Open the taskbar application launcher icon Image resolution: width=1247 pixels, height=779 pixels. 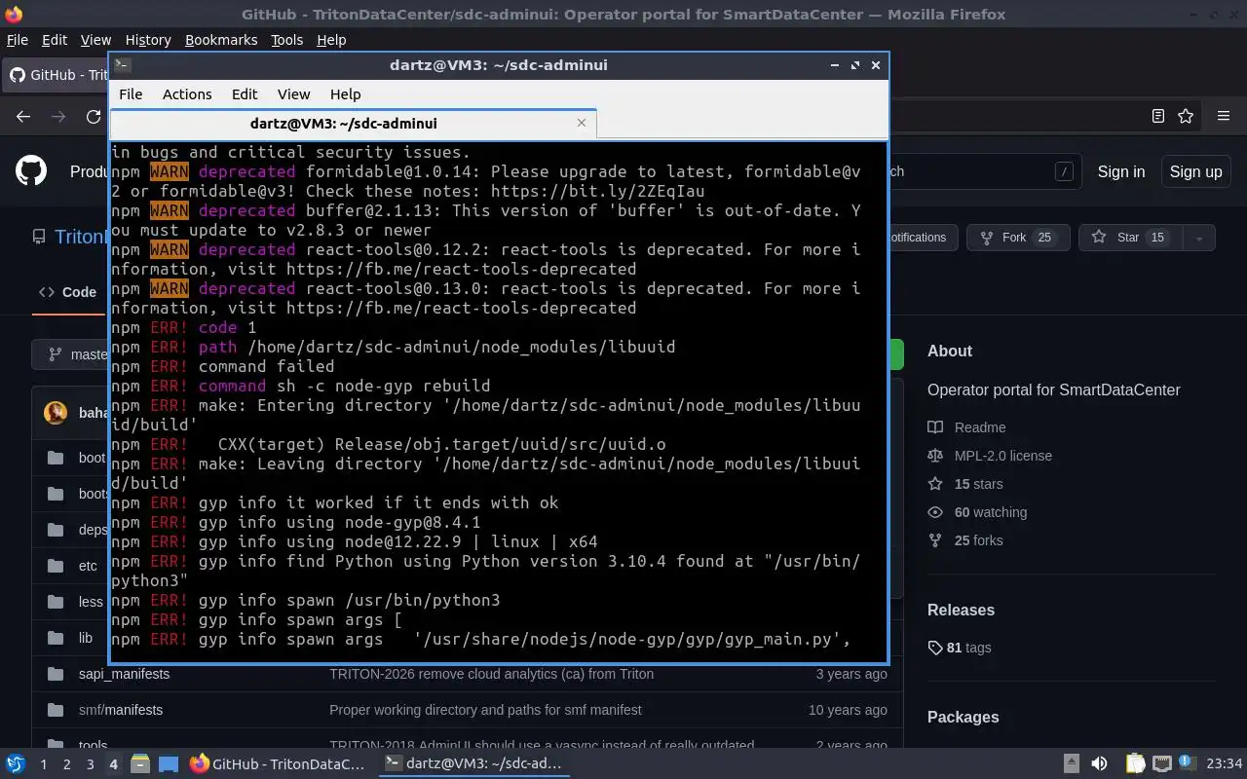click(15, 764)
